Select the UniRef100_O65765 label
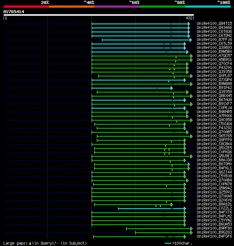Image resolution: width=234 pixels, height=246 pixels. click(x=214, y=136)
